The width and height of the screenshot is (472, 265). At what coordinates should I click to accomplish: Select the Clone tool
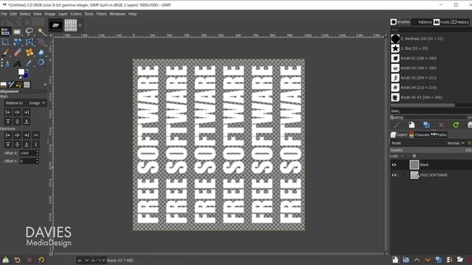(x=29, y=52)
